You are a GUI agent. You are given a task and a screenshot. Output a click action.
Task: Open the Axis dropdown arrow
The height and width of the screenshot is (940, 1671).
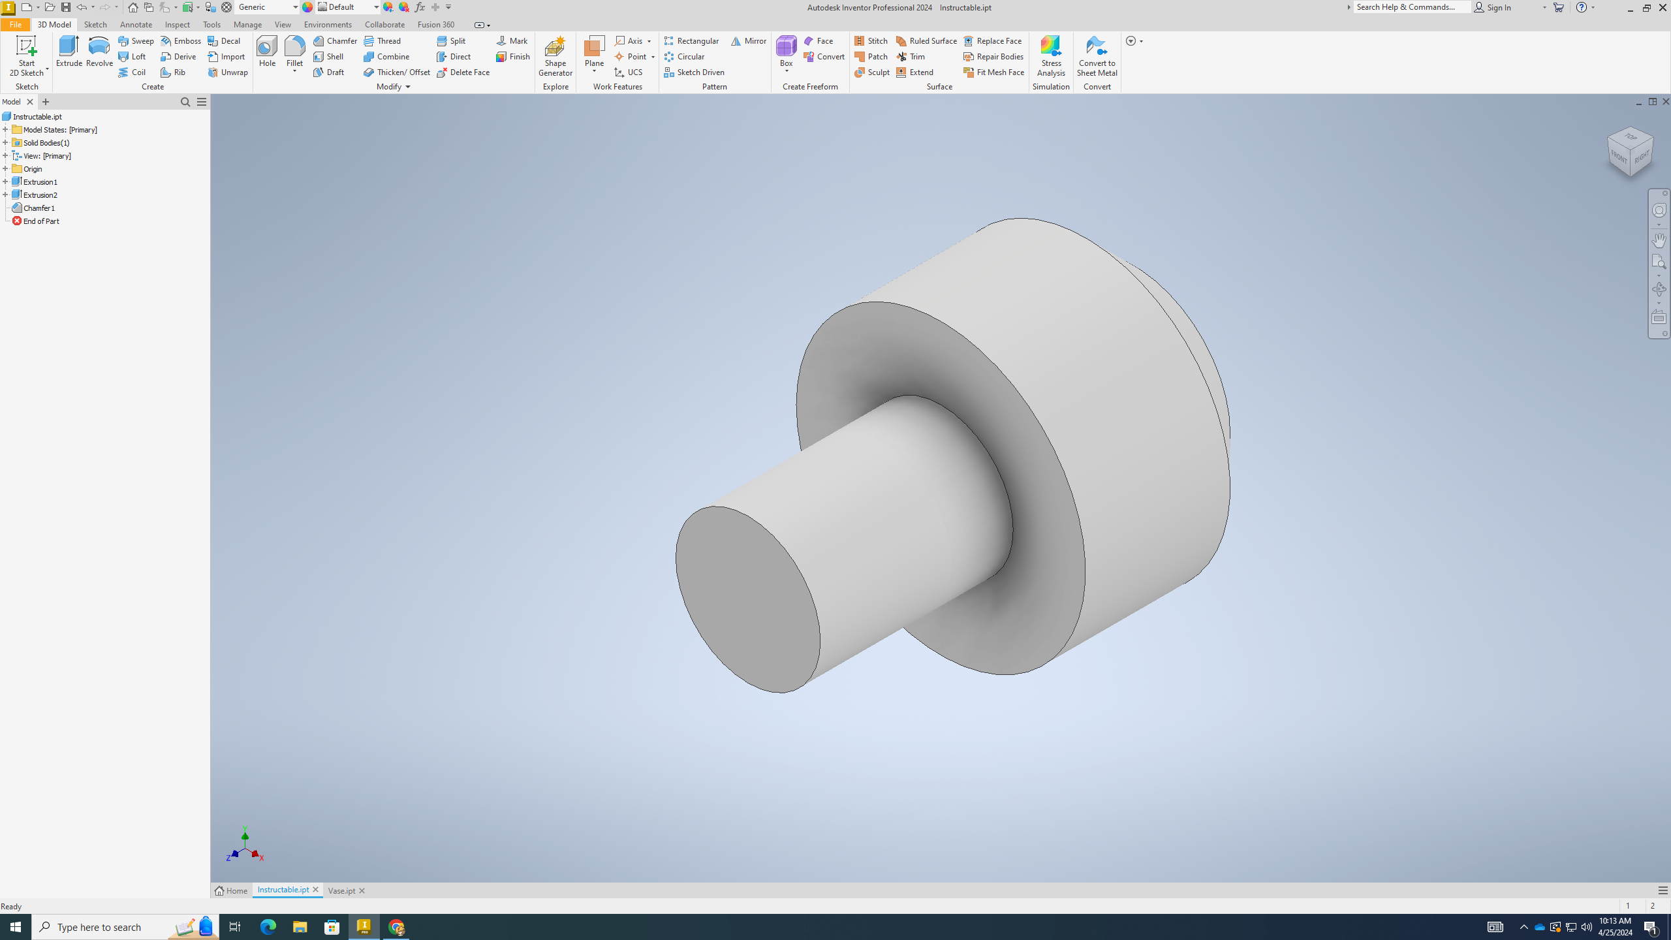tap(649, 41)
